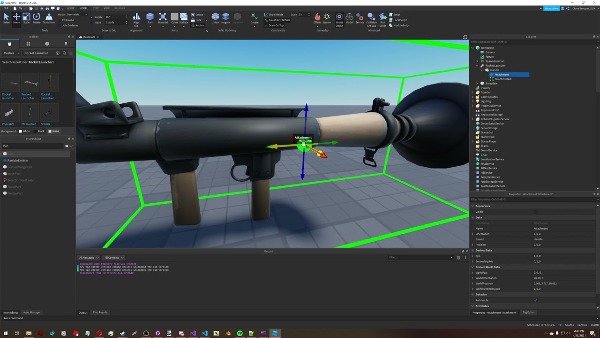Expand the Orientation property row
Viewport: 600px width, 338px height.
click(472, 234)
